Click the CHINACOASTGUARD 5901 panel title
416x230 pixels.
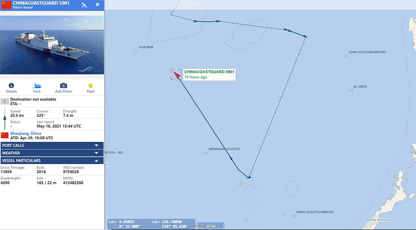click(x=41, y=3)
